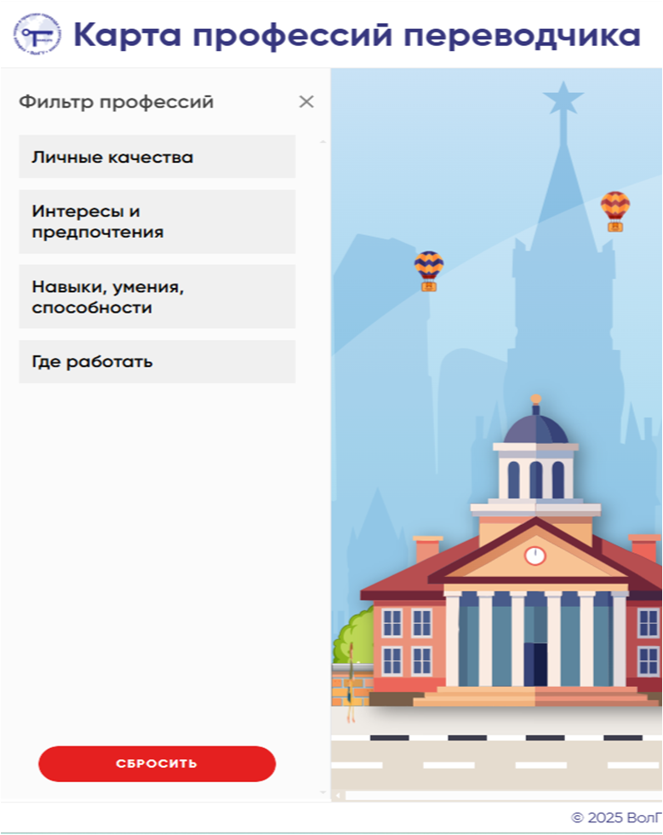Click the green bush beside the building
The width and height of the screenshot is (663, 835).
click(354, 636)
